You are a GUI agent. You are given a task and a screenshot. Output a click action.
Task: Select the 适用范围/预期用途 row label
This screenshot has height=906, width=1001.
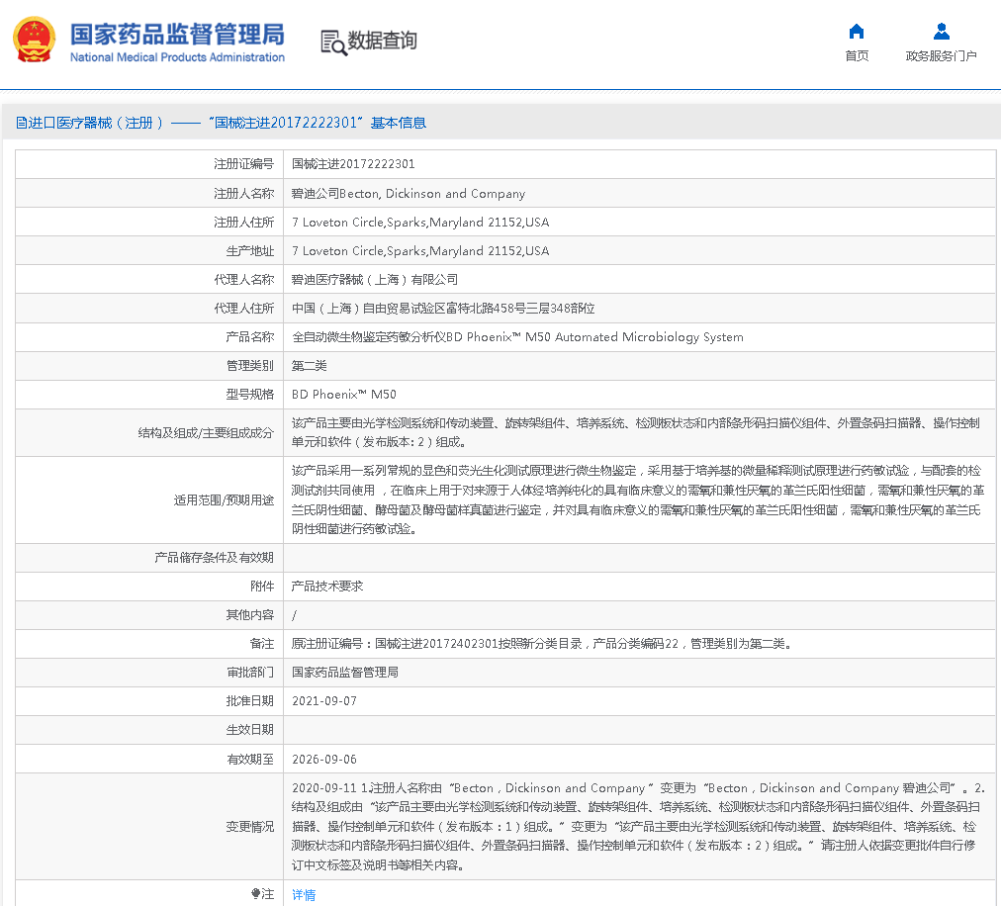click(x=224, y=499)
